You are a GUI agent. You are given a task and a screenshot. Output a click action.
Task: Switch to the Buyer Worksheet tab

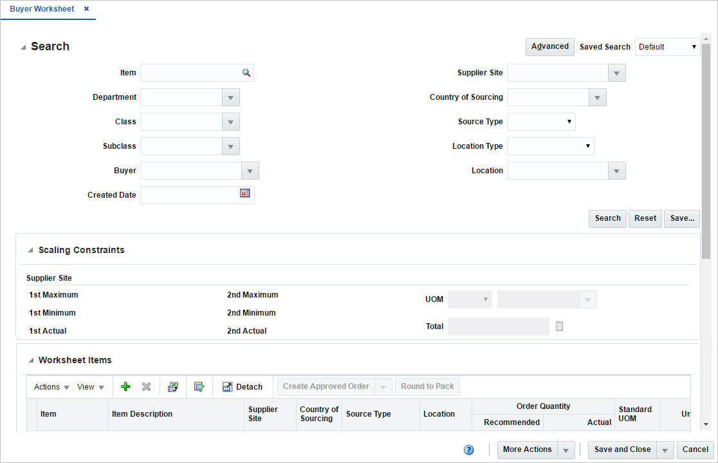coord(42,9)
